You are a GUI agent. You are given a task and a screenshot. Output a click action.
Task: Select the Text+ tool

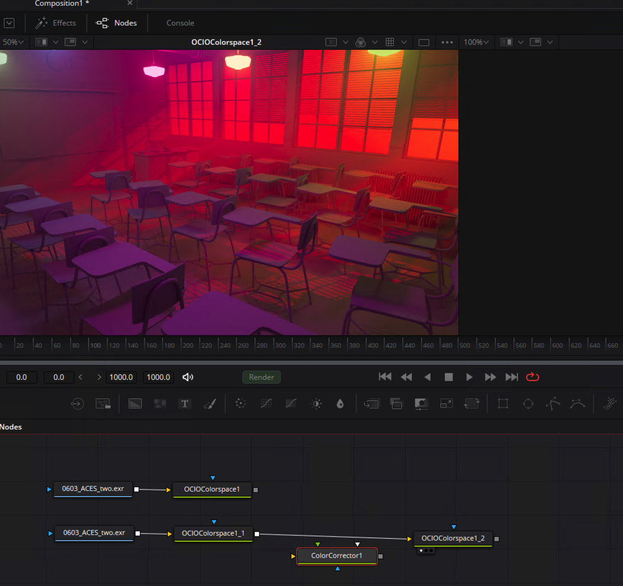(x=184, y=403)
